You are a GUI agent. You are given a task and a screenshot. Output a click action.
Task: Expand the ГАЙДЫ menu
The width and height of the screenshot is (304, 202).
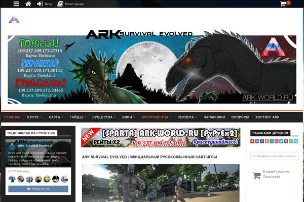click(78, 117)
